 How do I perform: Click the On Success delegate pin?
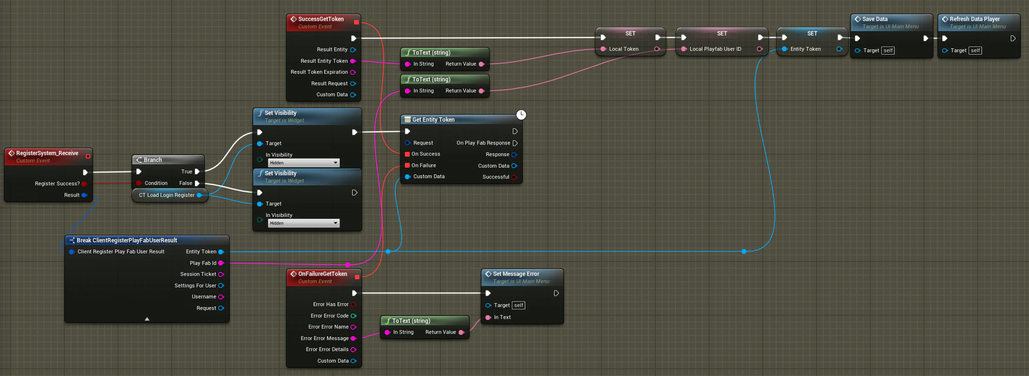[407, 154]
